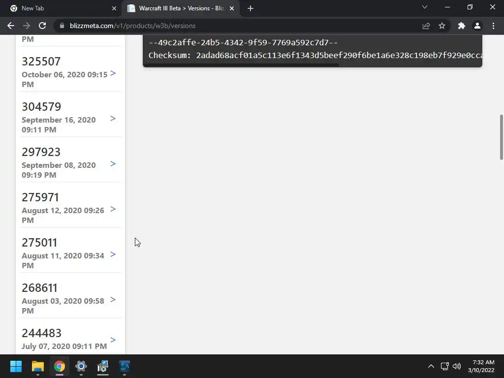Click the Chrome taskbar icon

point(60,366)
